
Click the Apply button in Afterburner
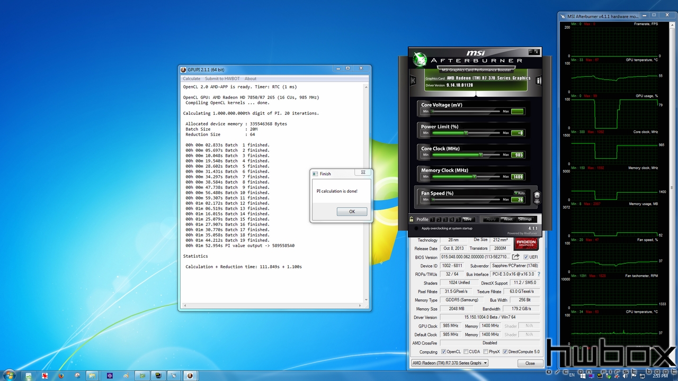(491, 219)
